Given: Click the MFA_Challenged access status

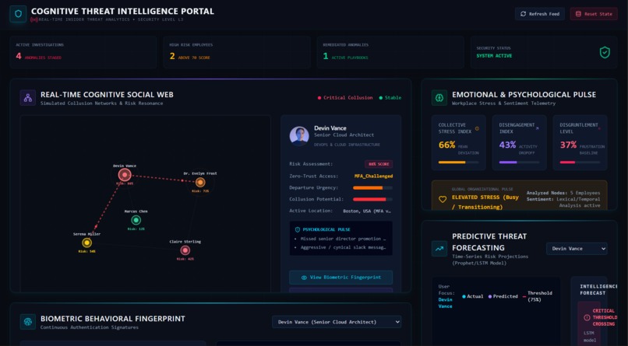Looking at the screenshot, I should [x=373, y=176].
